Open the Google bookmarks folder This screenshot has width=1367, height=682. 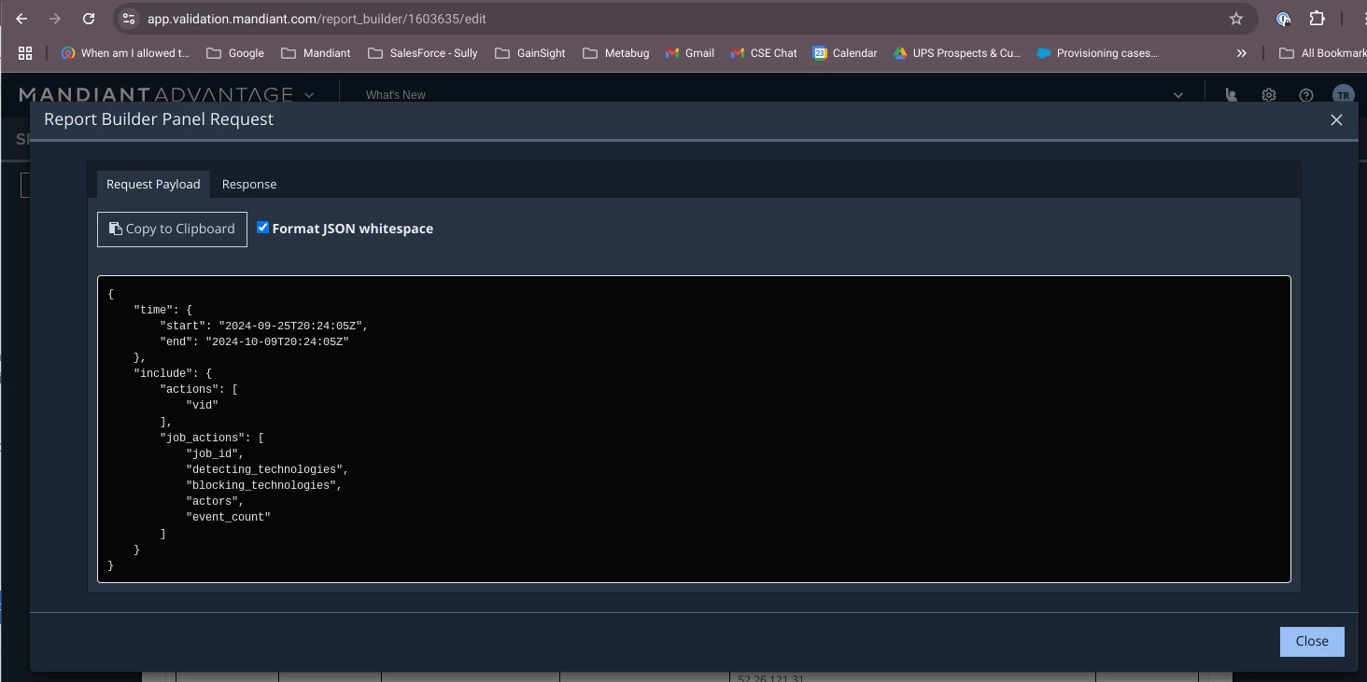235,53
